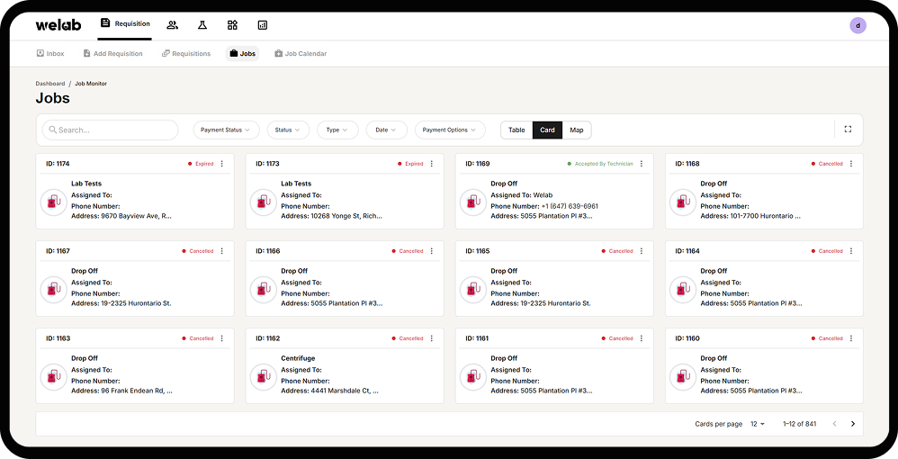This screenshot has width=898, height=459.
Task: Toggle fullscreen view icon
Action: [849, 130]
